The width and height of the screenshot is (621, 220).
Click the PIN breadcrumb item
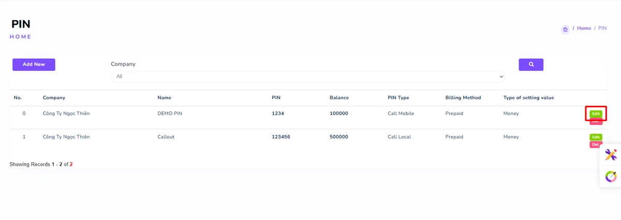(x=602, y=28)
